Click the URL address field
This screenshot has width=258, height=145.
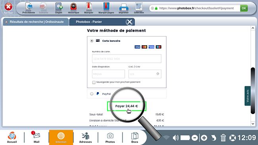tap(196, 8)
